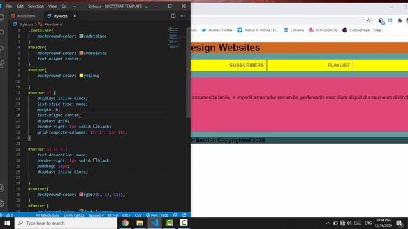Change CRLF end of line sequence
Viewport: 408px width, 229px height.
126,215
